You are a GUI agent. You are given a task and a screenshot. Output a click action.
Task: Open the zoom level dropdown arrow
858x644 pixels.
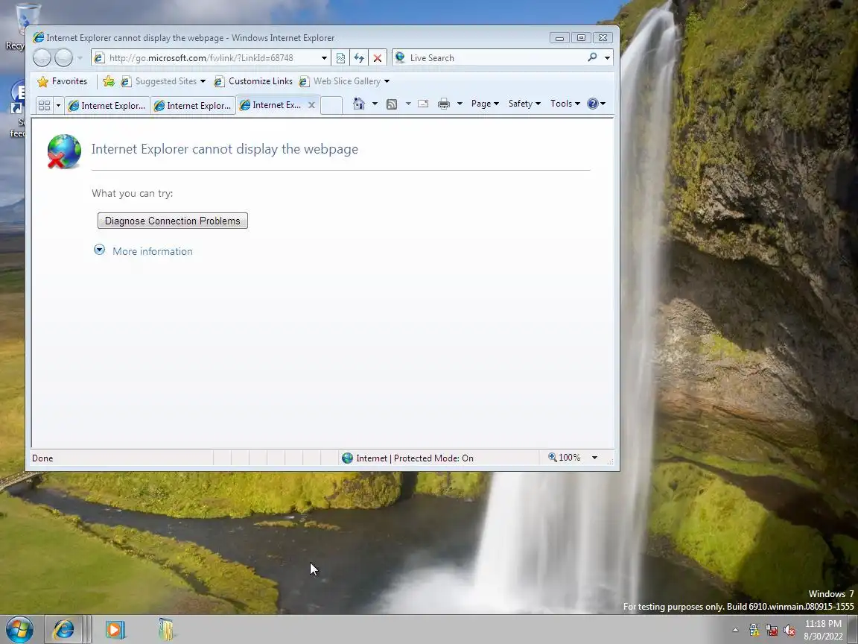tap(594, 458)
